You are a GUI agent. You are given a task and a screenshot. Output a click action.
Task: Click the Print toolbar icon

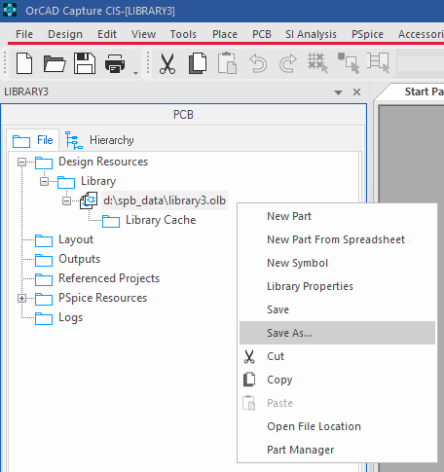point(115,63)
